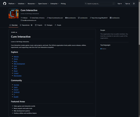Open the CureInteractive Facebook link

click(116, 18)
